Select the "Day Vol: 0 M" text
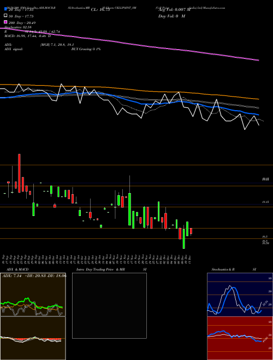The height and width of the screenshot is (360, 273). pos(171,16)
